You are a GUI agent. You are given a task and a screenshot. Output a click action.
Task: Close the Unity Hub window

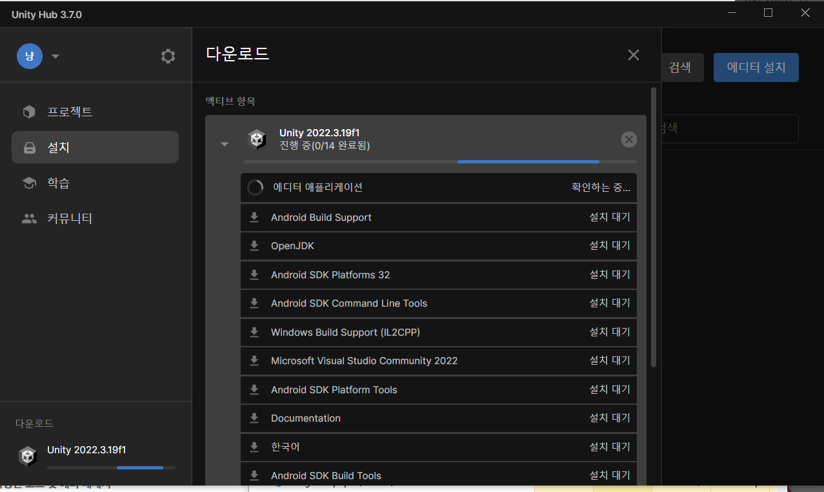(805, 13)
